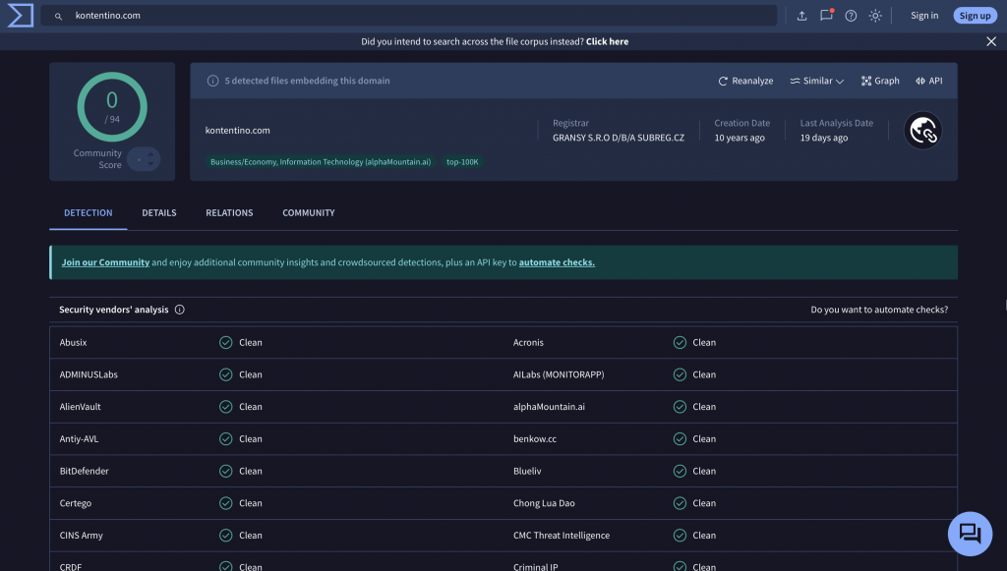1007x571 pixels.
Task: Open the feedback notifications icon
Action: pos(826,16)
